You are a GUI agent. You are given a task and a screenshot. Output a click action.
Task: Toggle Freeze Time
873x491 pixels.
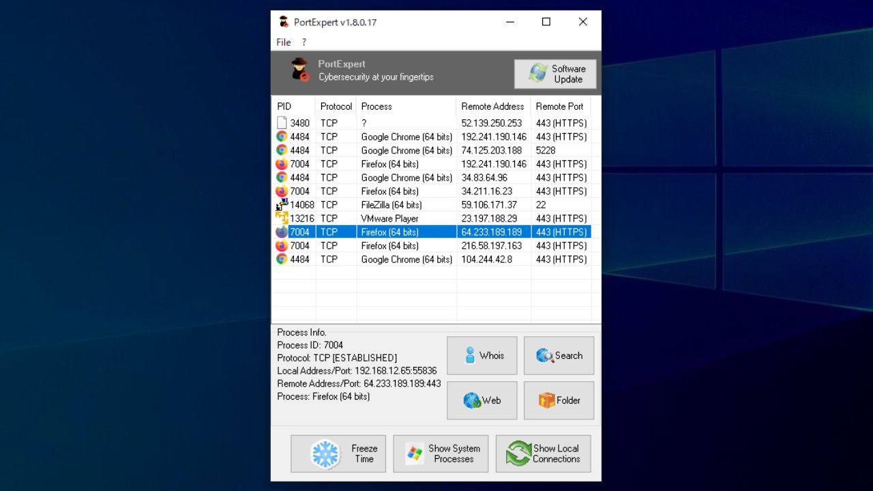[338, 453]
